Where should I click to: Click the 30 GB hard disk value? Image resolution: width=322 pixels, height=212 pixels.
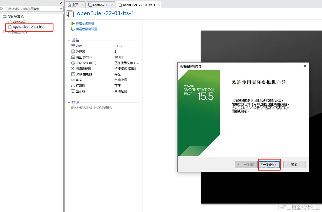point(119,57)
